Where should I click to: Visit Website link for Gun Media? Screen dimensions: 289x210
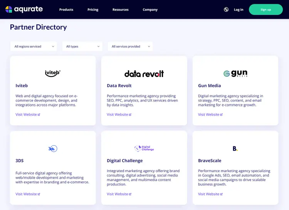tap(210, 114)
